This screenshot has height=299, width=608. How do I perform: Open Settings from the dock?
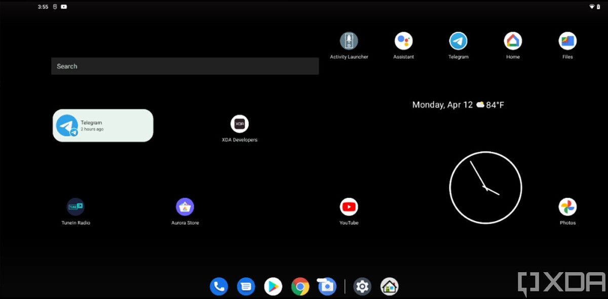pos(362,286)
